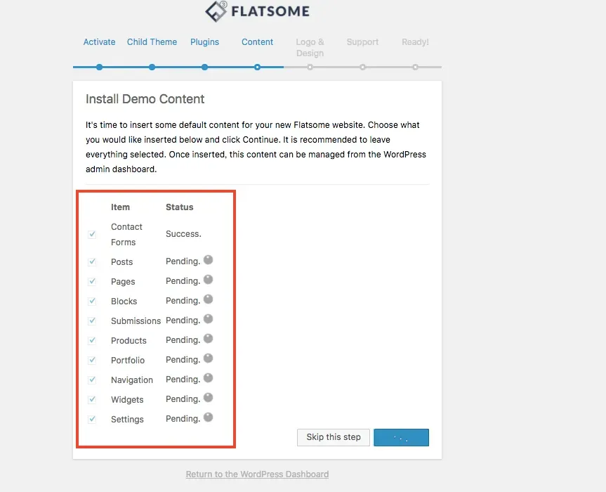Image resolution: width=606 pixels, height=492 pixels.
Task: Click the Support progress dot
Action: pos(362,67)
